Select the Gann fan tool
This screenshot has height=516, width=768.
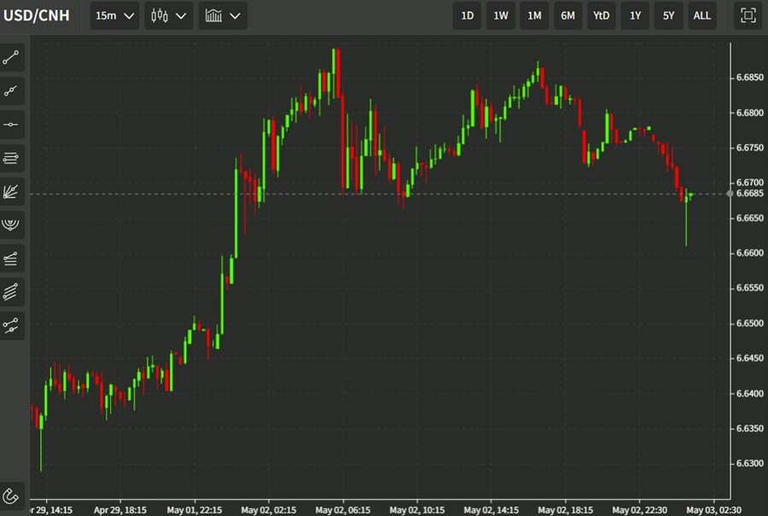click(11, 191)
